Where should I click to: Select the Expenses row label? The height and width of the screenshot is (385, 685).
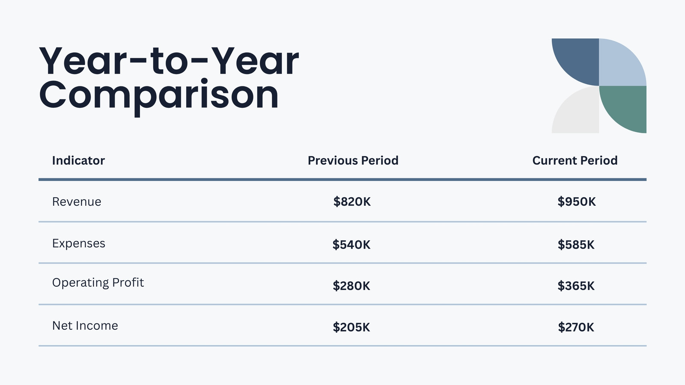click(78, 243)
